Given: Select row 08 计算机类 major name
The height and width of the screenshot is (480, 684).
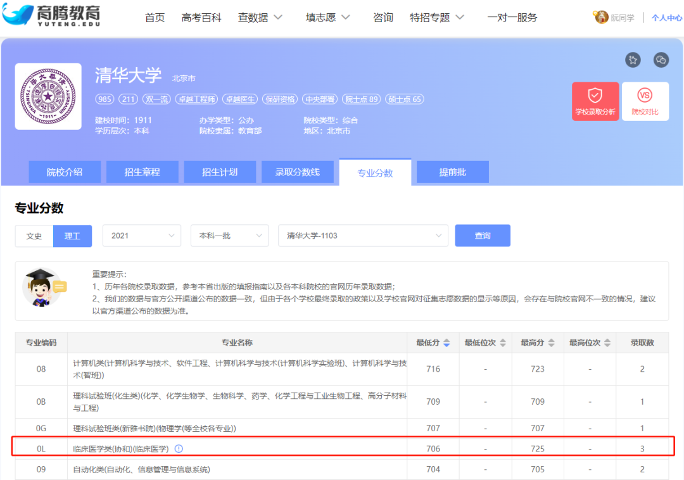Looking at the screenshot, I should tap(239, 369).
